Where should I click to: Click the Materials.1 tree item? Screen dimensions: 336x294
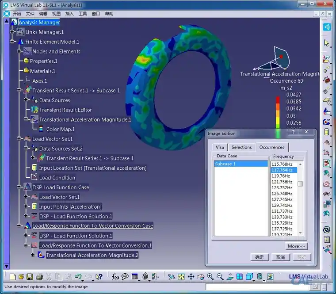[x=42, y=71]
